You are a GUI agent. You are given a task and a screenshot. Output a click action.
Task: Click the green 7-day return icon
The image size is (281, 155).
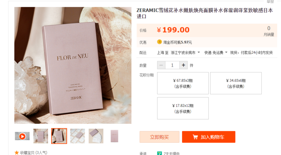point(159,153)
